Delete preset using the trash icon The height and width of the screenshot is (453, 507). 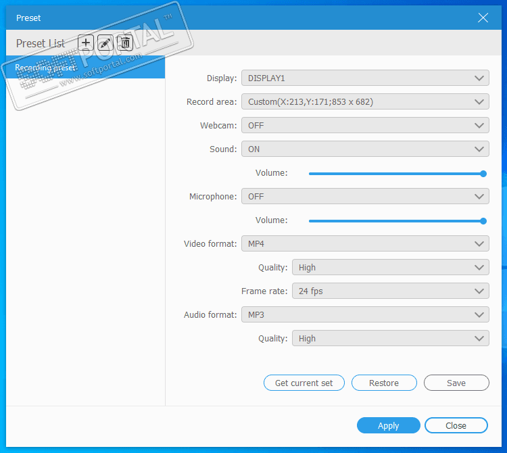[x=125, y=43]
